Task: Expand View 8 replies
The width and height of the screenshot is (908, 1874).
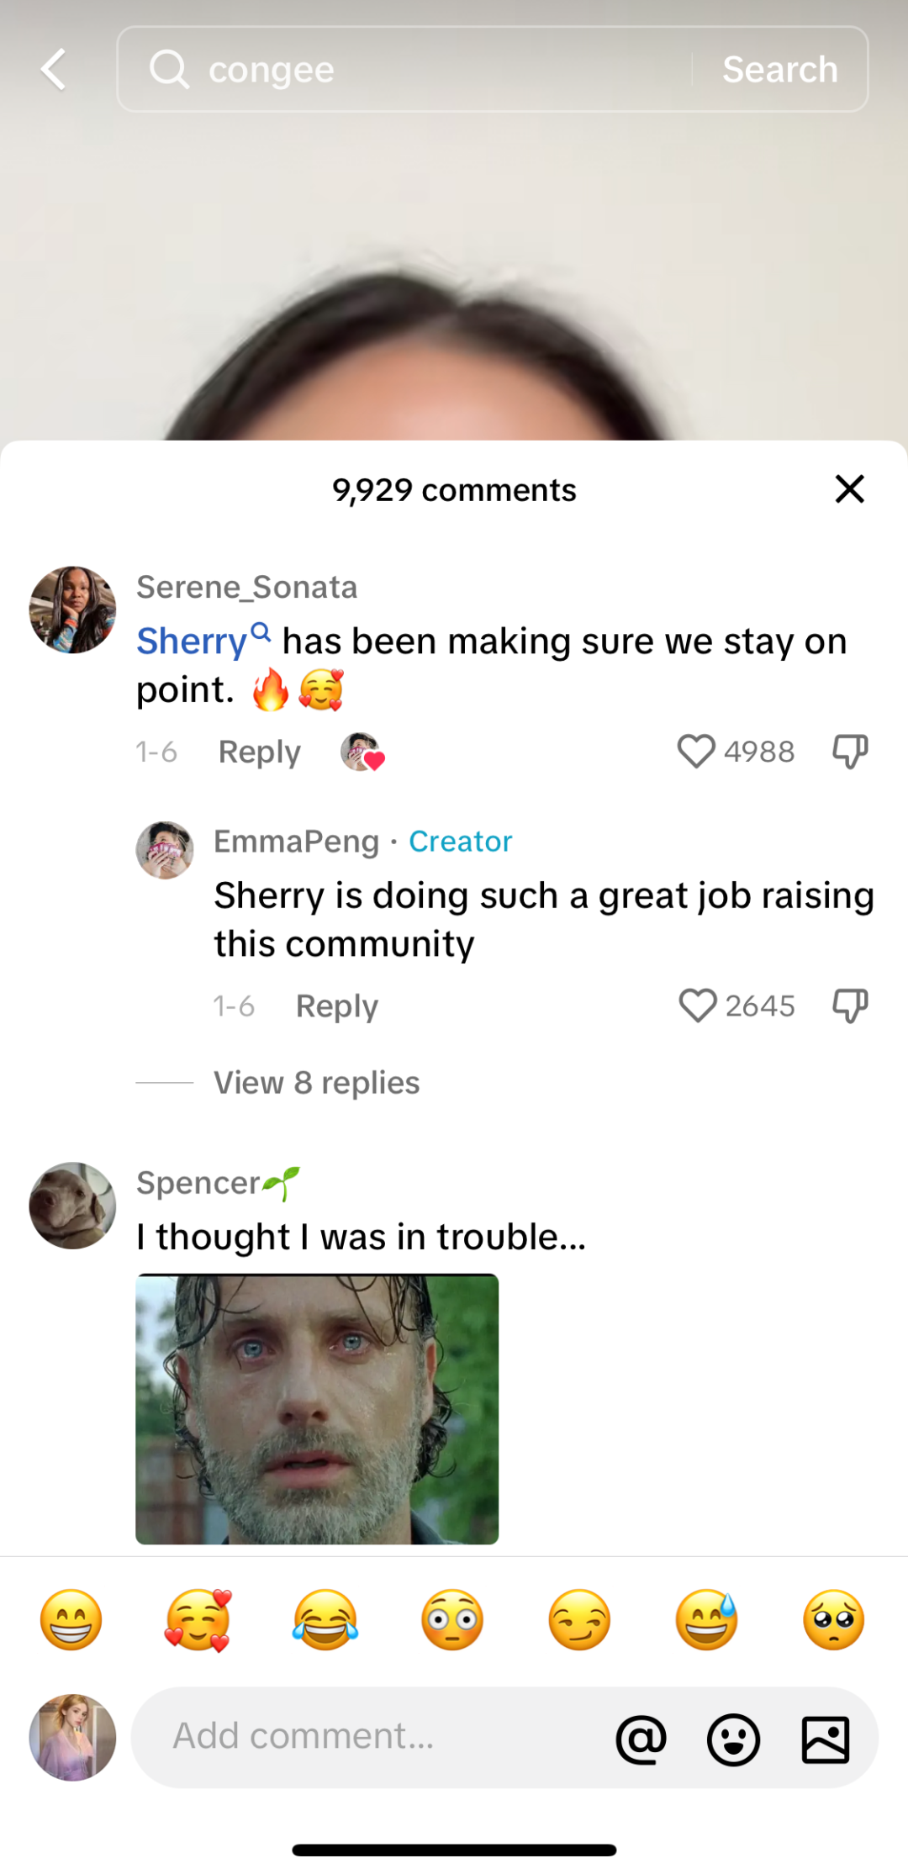Action: (316, 1083)
